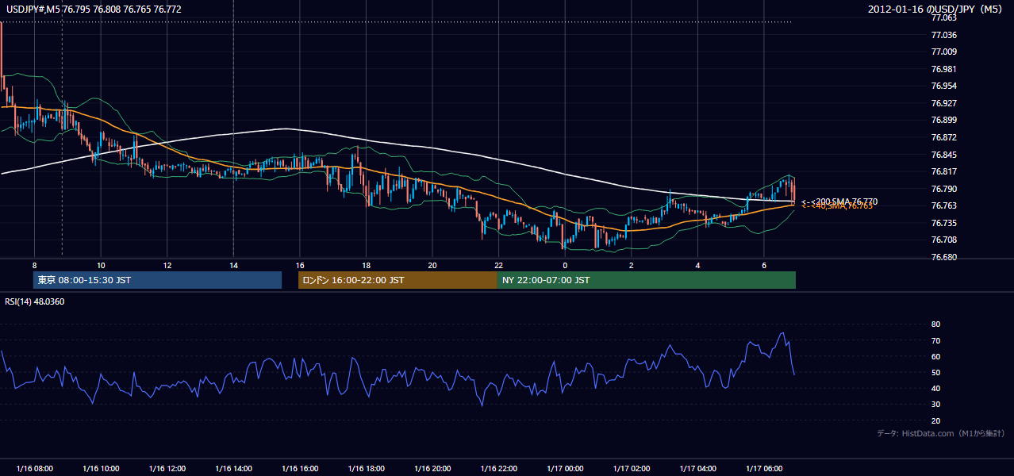Click the 1/17 06:00 bottom time label

pyautogui.click(x=763, y=468)
